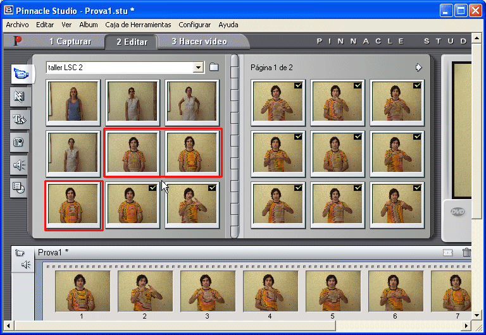Open the Configurar menu
The image size is (486, 335).
(195, 25)
